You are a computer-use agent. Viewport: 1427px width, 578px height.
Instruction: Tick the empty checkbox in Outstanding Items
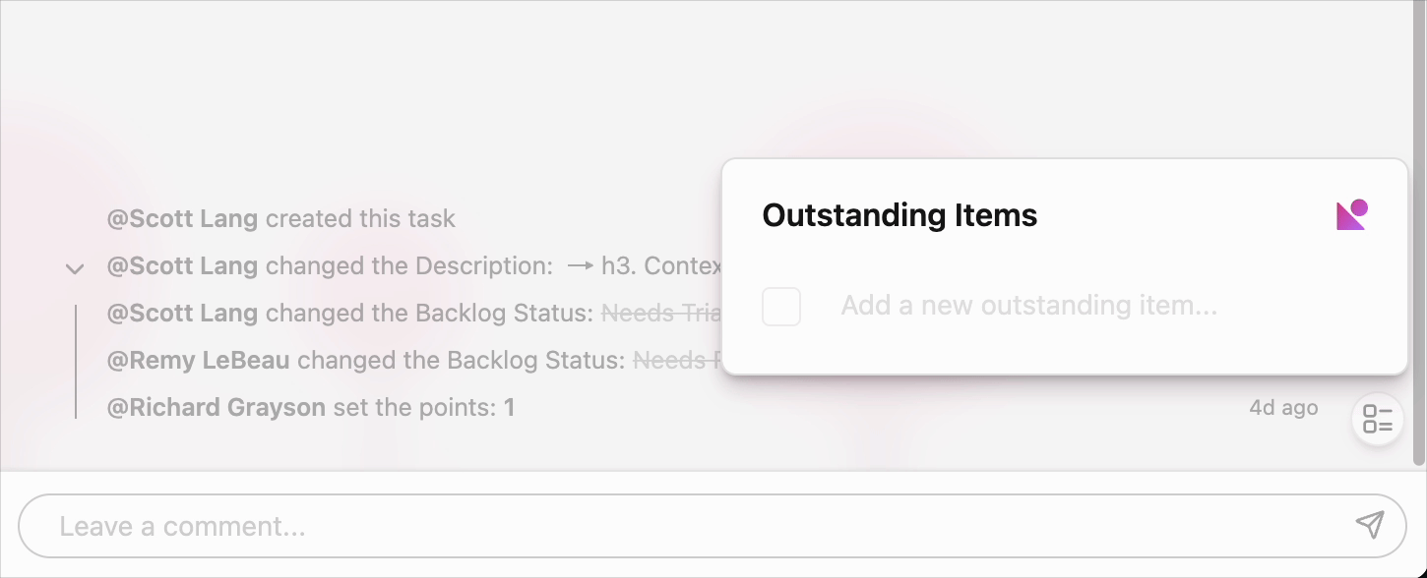coord(780,307)
